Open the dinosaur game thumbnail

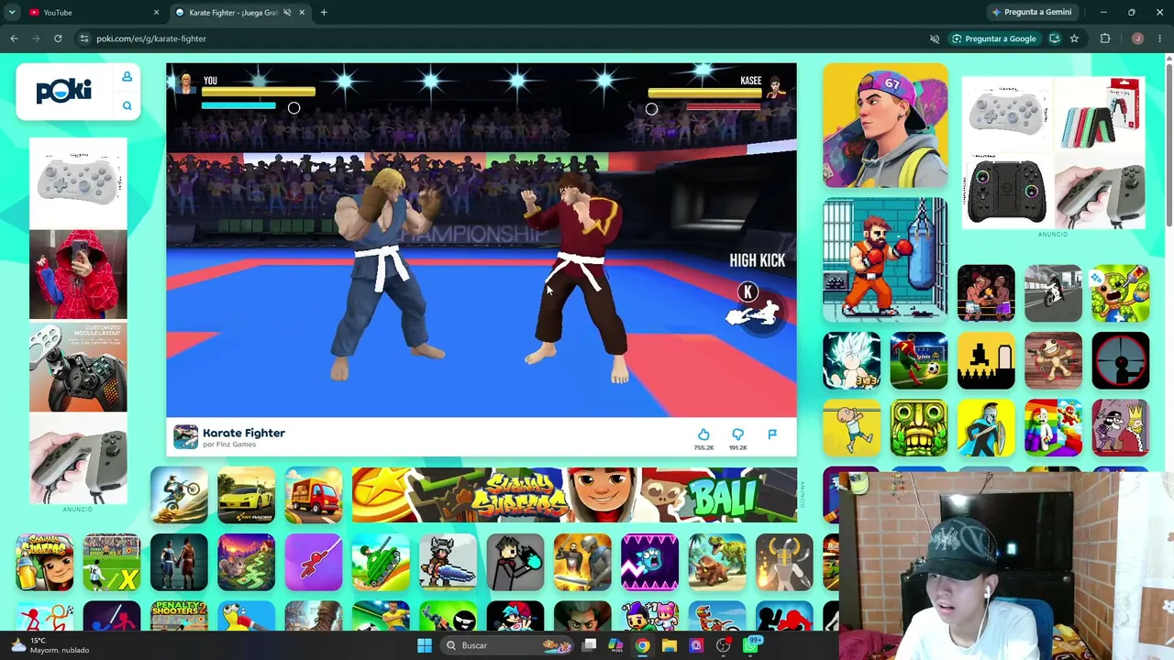pyautogui.click(x=717, y=563)
